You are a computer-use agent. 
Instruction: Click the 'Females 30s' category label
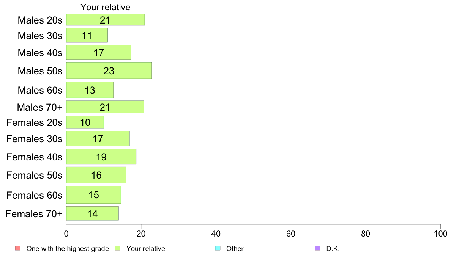35,139
